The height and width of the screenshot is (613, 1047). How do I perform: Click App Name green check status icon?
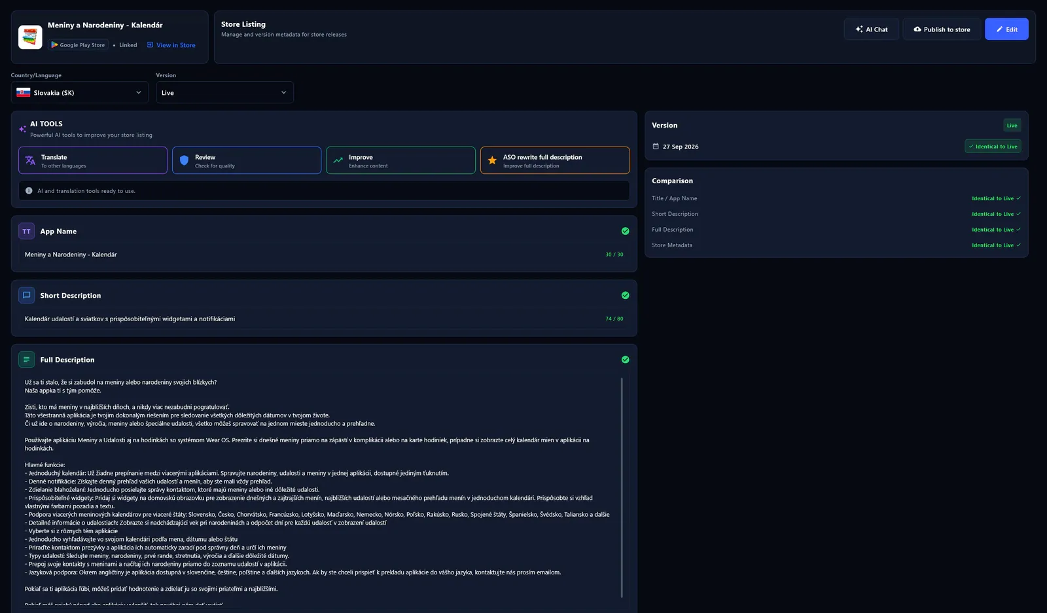(625, 231)
